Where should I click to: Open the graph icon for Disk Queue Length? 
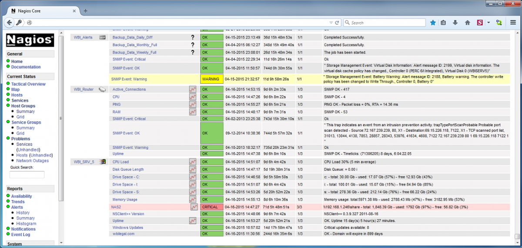pos(193,169)
